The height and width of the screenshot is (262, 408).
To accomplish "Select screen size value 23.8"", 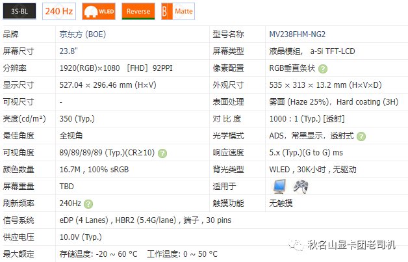I will (68, 51).
